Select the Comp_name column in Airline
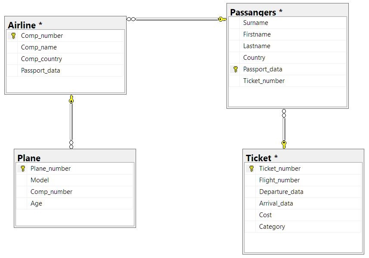The width and height of the screenshot is (369, 258). click(39, 47)
